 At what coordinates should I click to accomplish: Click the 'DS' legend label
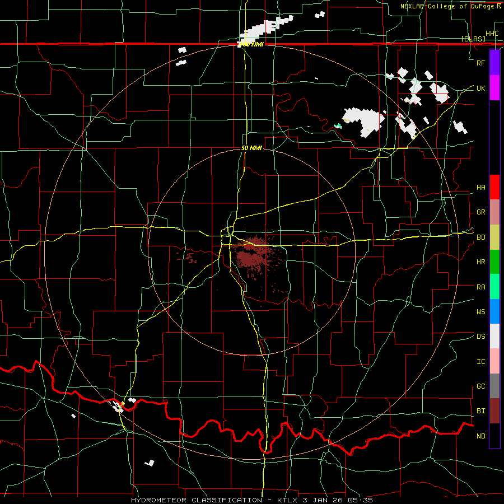coord(480,337)
